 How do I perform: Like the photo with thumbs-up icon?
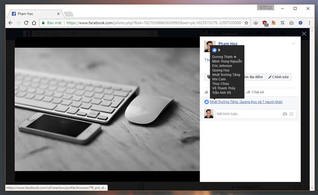(207, 92)
